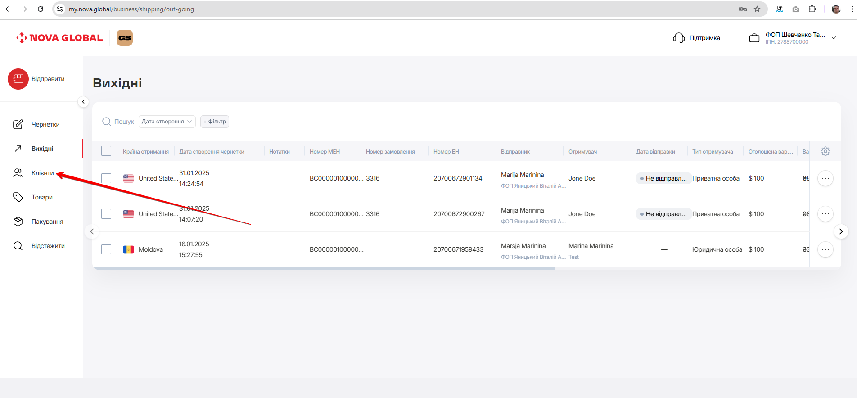The width and height of the screenshot is (857, 398).
Task: Expand the Дата створення dropdown
Action: 167,122
